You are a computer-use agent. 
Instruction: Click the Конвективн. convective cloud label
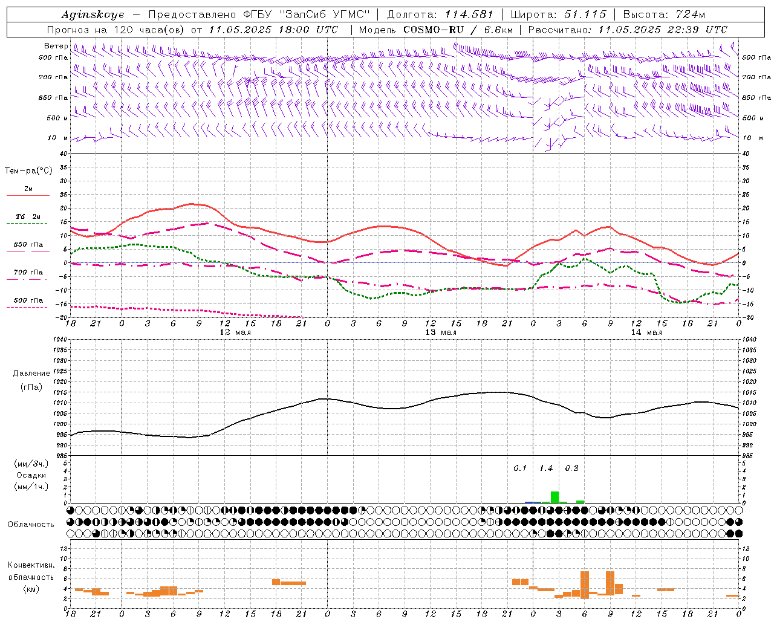point(31,565)
